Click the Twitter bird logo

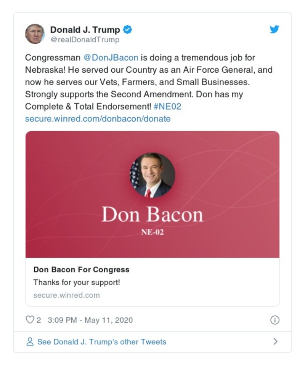pyautogui.click(x=275, y=29)
